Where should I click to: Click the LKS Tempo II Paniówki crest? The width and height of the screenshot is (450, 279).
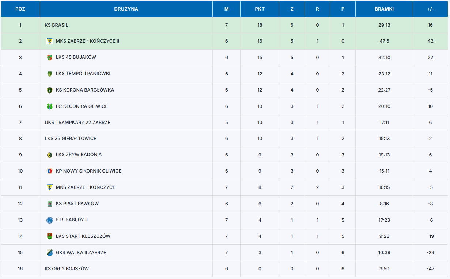click(x=50, y=74)
